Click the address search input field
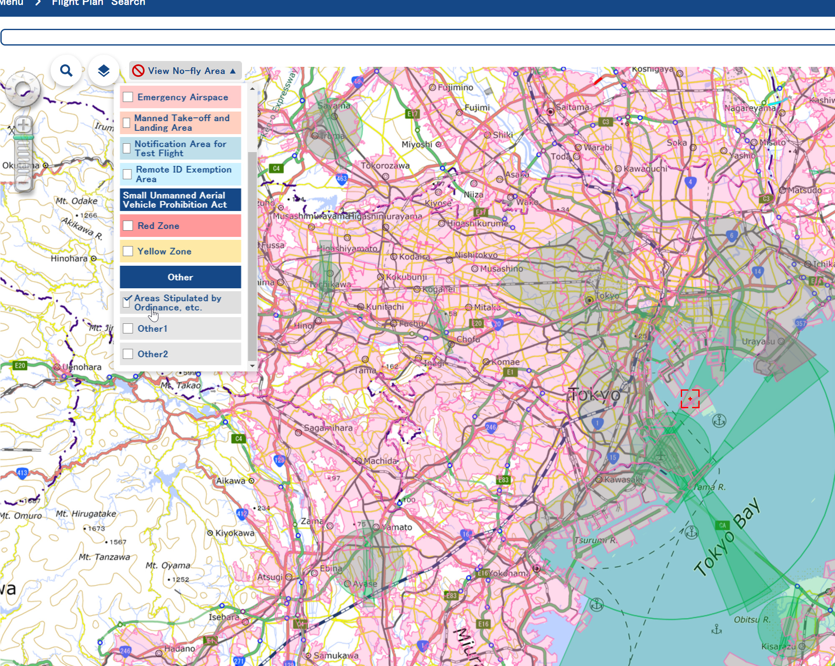This screenshot has height=666, width=835. (418, 37)
